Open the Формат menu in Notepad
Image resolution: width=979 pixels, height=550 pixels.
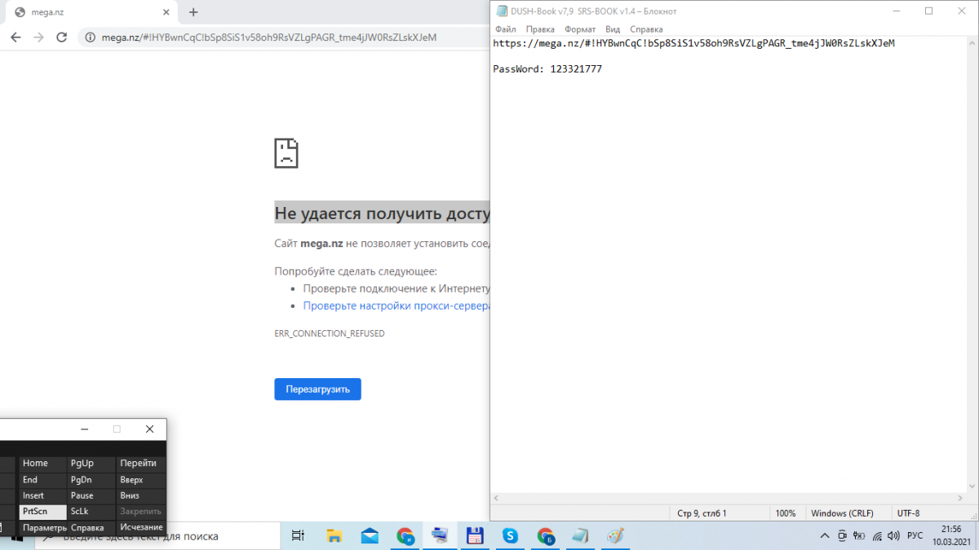click(x=580, y=29)
